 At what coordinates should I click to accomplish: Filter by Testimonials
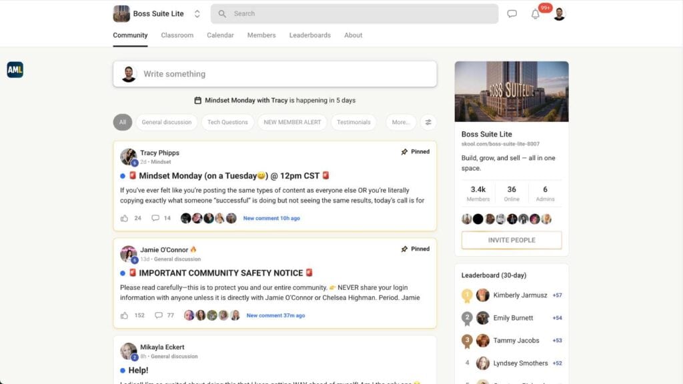pos(354,123)
